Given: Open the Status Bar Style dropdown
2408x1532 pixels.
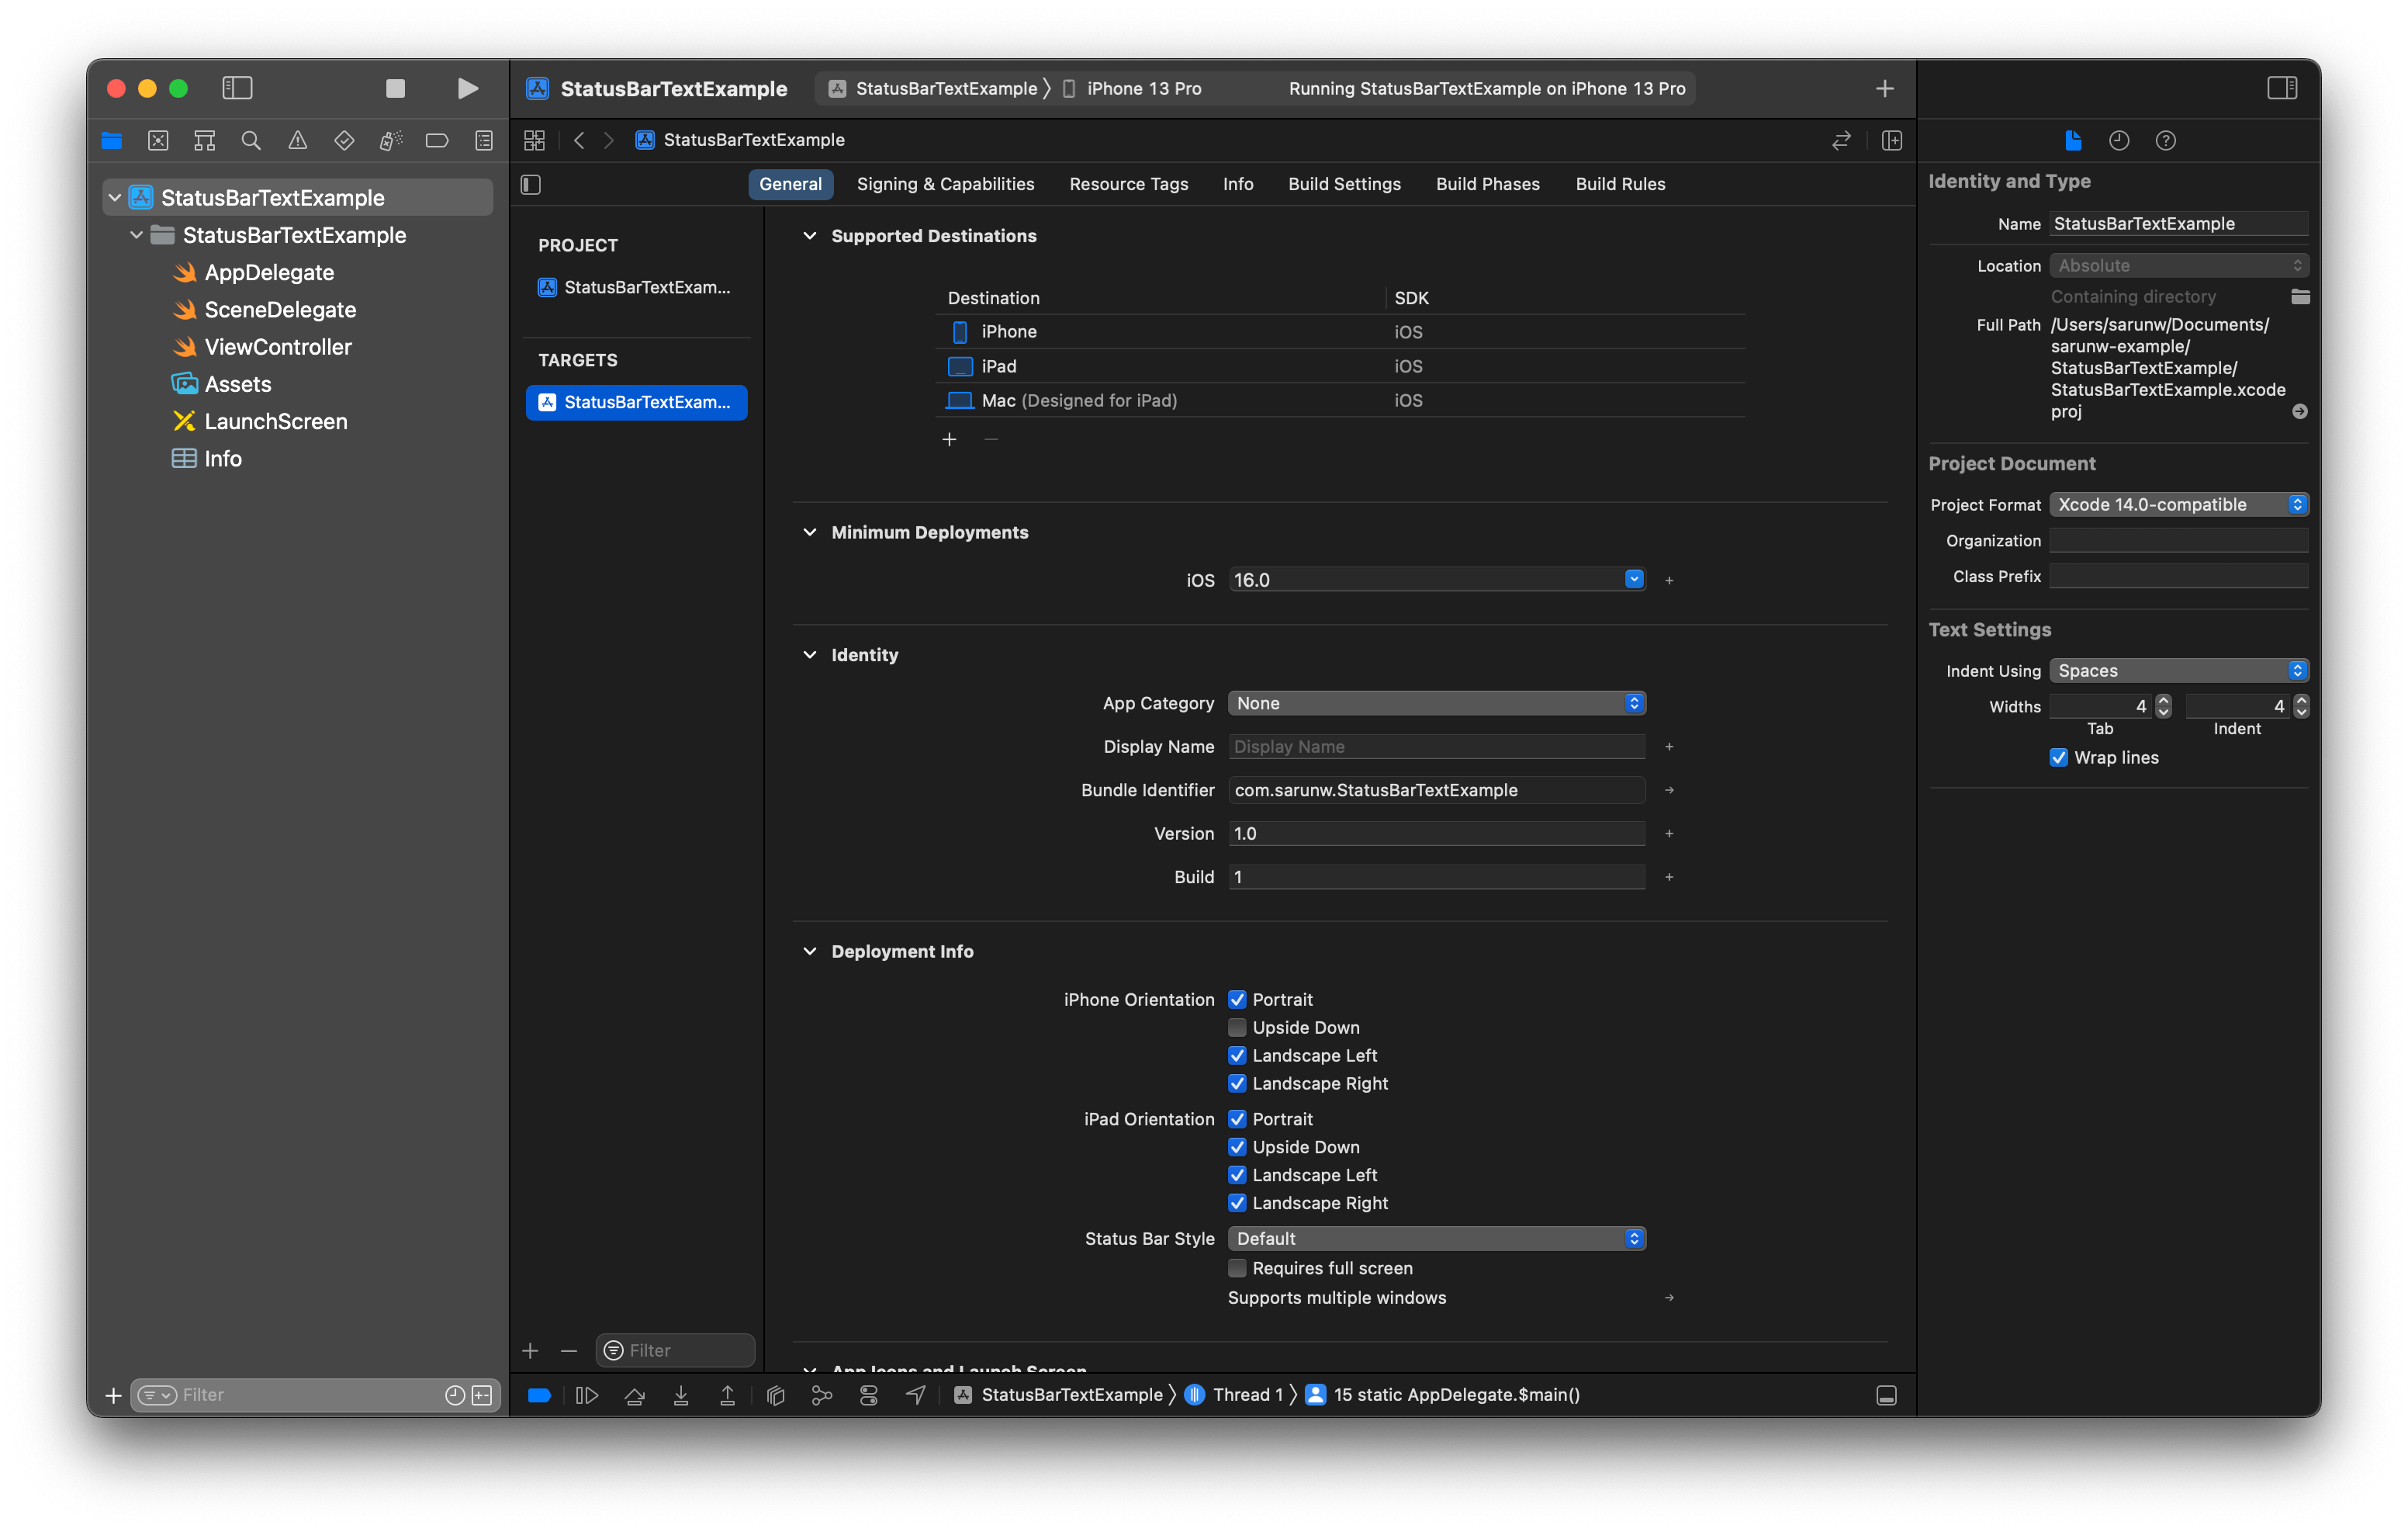Looking at the screenshot, I should 1436,1239.
